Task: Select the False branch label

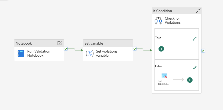Action: tap(158, 66)
